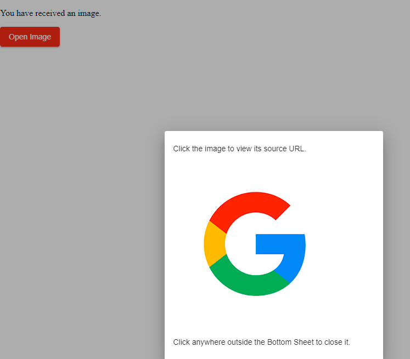
Task: Click the word "Image" on the red button
Action: (40, 37)
